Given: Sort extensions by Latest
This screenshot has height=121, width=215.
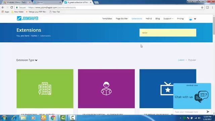Looking at the screenshot, I should coord(181,60).
